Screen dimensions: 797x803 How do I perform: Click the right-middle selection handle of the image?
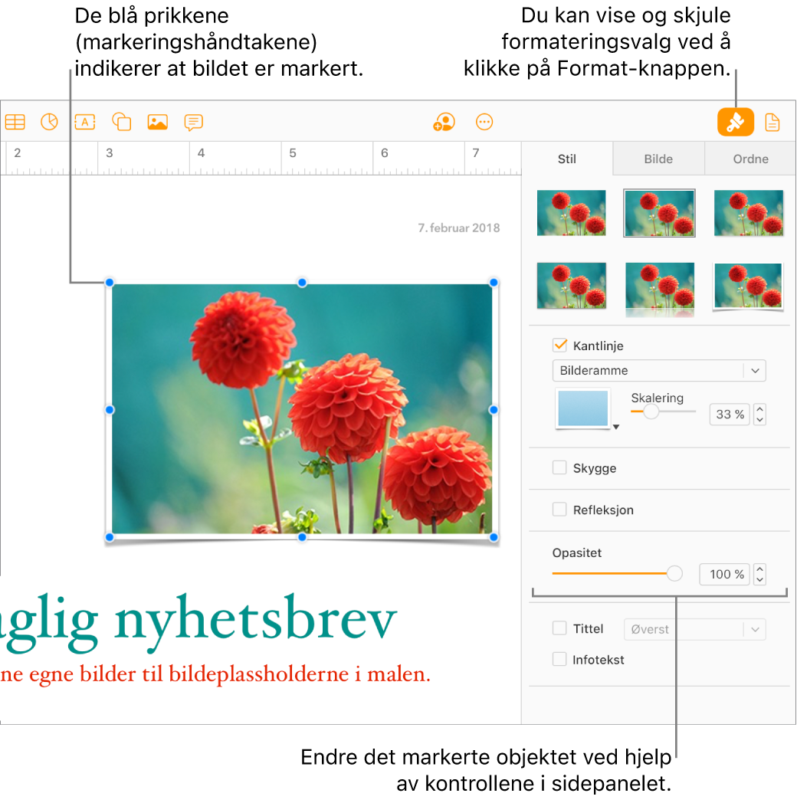tap(494, 410)
